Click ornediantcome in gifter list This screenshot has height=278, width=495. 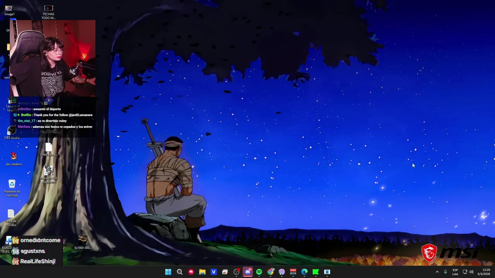(x=36, y=240)
